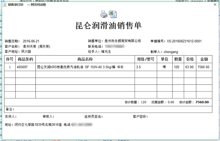This screenshot has width=220, height=141.
Task: Click the 商品名称 column header
Action: [x=85, y=59]
